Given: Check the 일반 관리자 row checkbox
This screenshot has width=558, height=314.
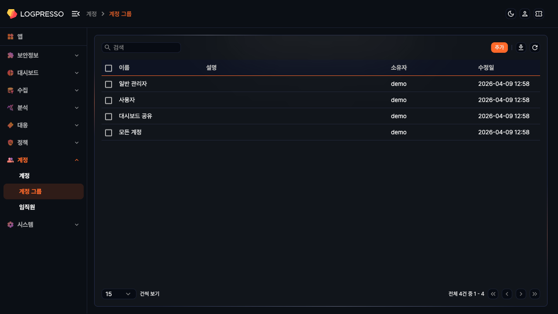Looking at the screenshot, I should [109, 84].
